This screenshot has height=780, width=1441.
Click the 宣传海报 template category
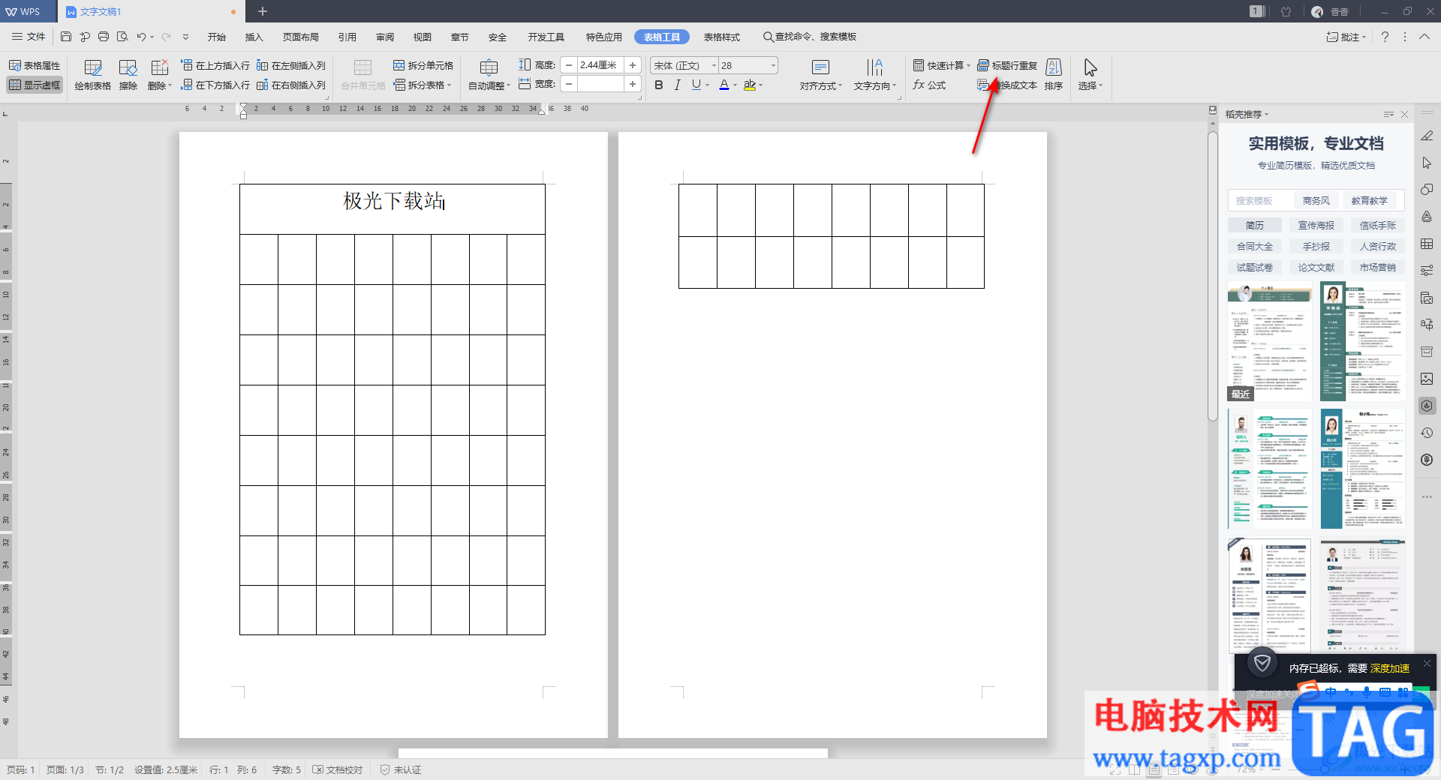coord(1316,225)
